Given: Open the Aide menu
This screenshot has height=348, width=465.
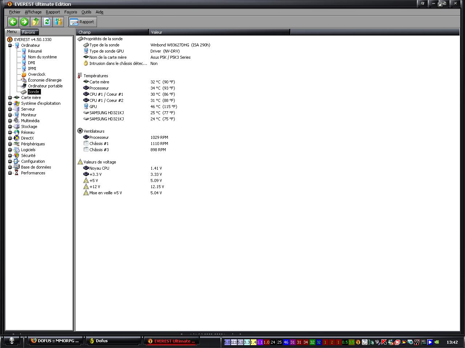Looking at the screenshot, I should coord(100,12).
